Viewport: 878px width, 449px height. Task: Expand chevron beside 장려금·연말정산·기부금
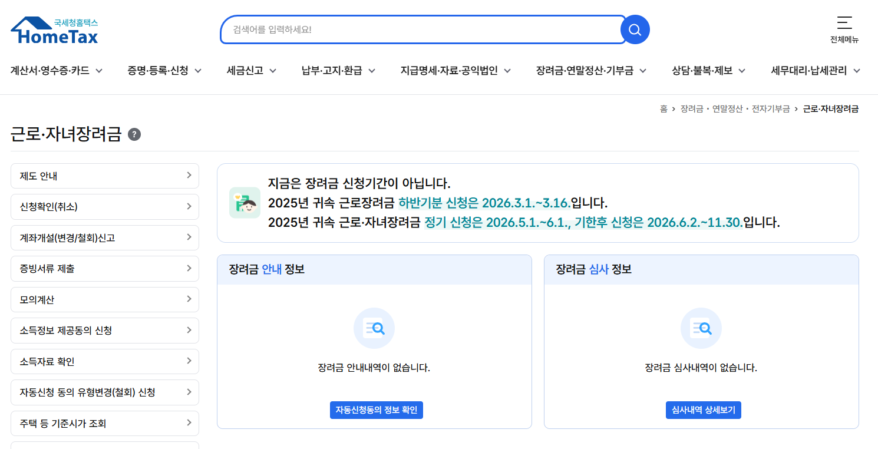(x=643, y=71)
